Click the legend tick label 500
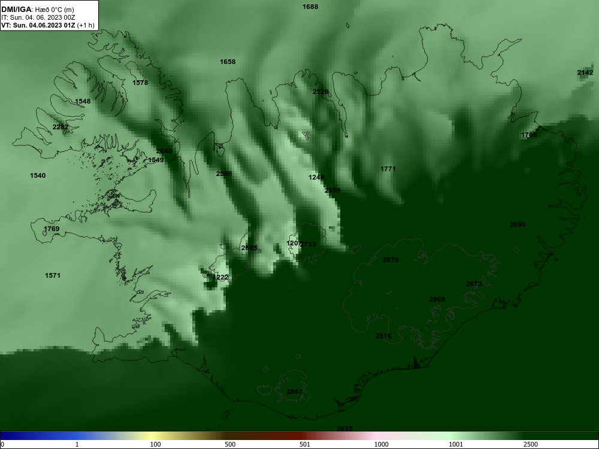 pos(230,444)
